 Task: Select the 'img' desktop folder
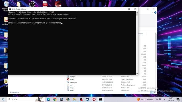coord(6,67)
